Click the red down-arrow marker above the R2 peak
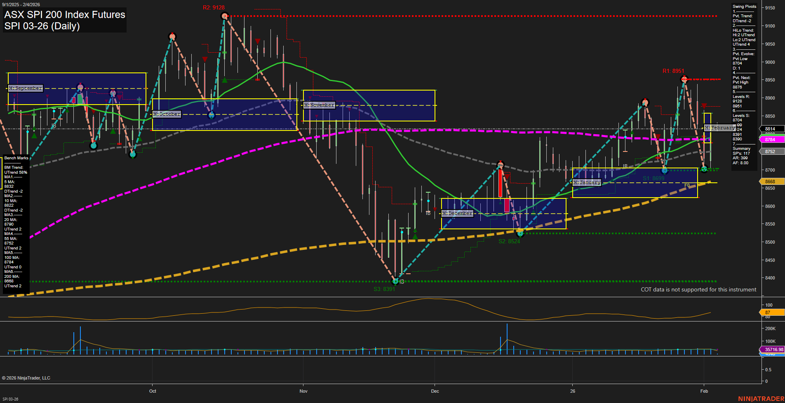 pos(257,40)
